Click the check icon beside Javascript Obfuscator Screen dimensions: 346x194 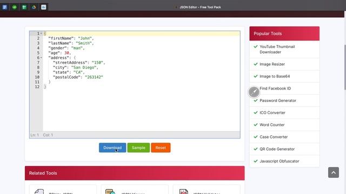[x=256, y=161]
